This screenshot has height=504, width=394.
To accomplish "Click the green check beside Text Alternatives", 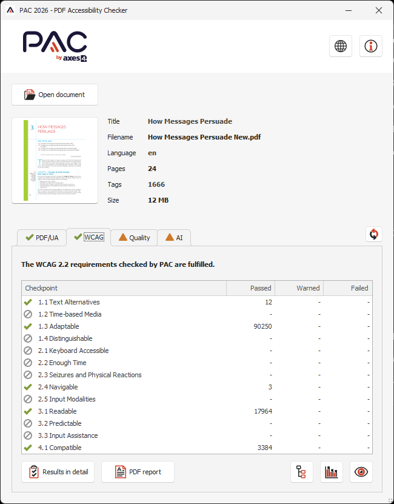I will coord(28,302).
